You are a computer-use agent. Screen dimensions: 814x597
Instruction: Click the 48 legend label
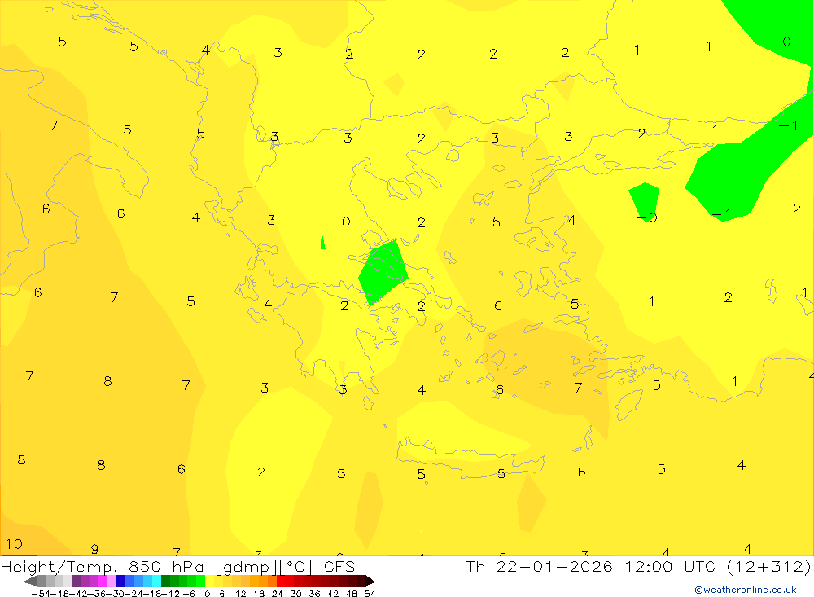click(x=352, y=594)
